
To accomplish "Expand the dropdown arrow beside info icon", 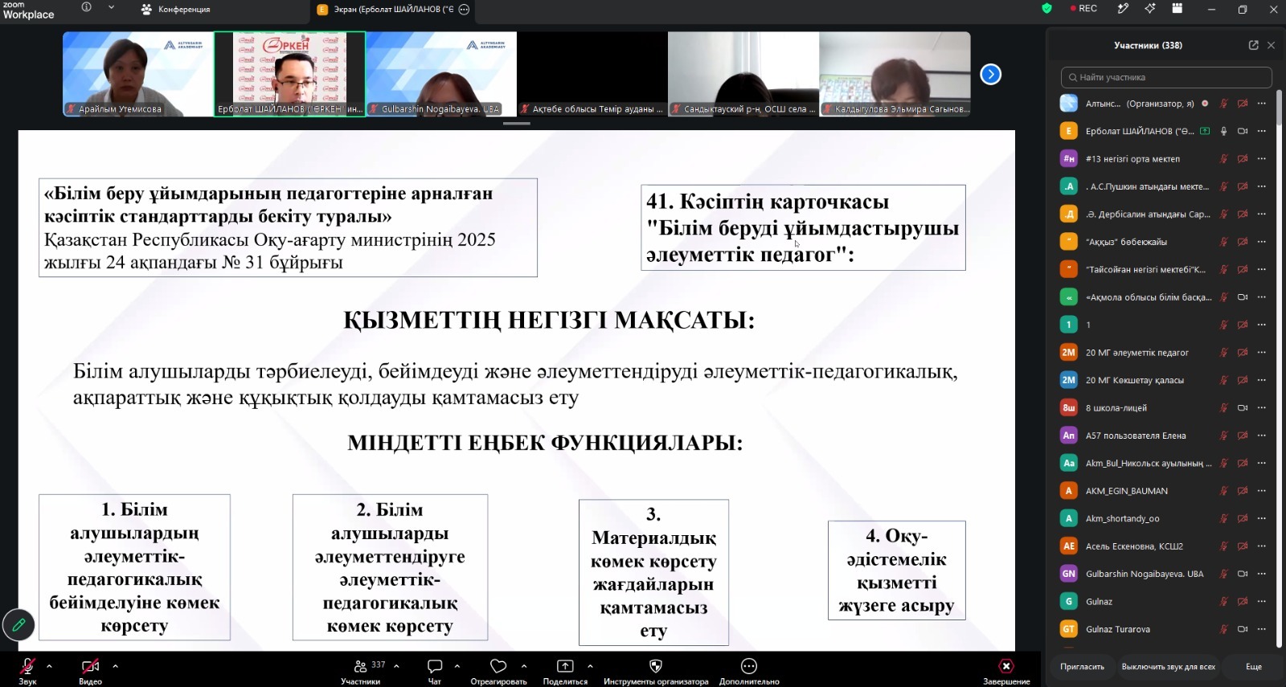I will click(x=111, y=7).
